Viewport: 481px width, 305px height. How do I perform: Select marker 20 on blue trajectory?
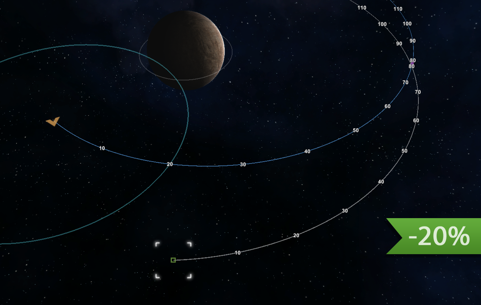[x=170, y=164]
